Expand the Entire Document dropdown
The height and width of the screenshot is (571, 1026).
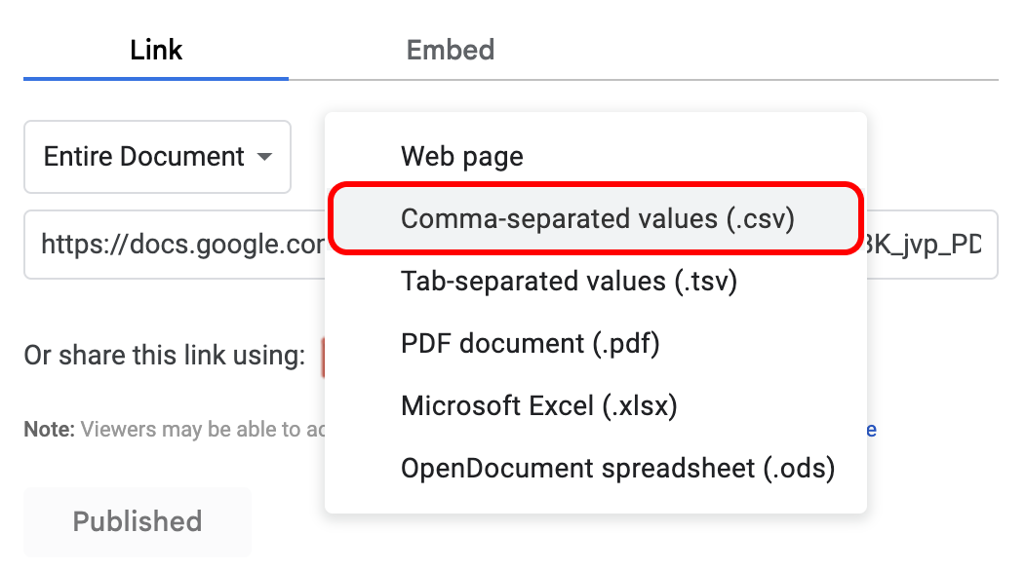point(157,157)
